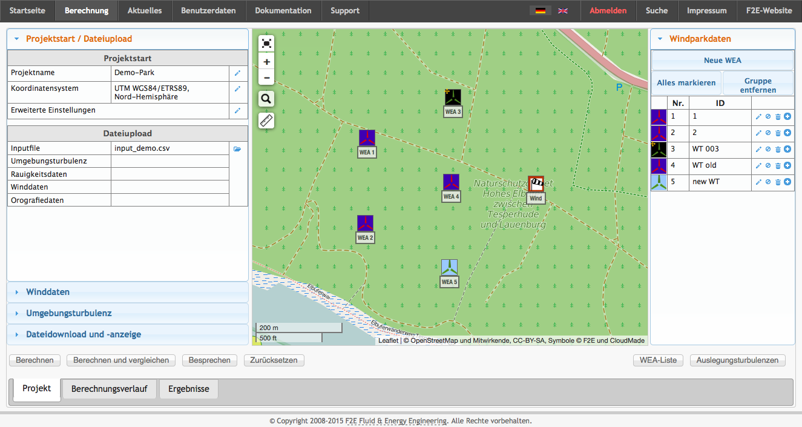Disable turbine 1 using the circle-slash icon

pos(768,116)
